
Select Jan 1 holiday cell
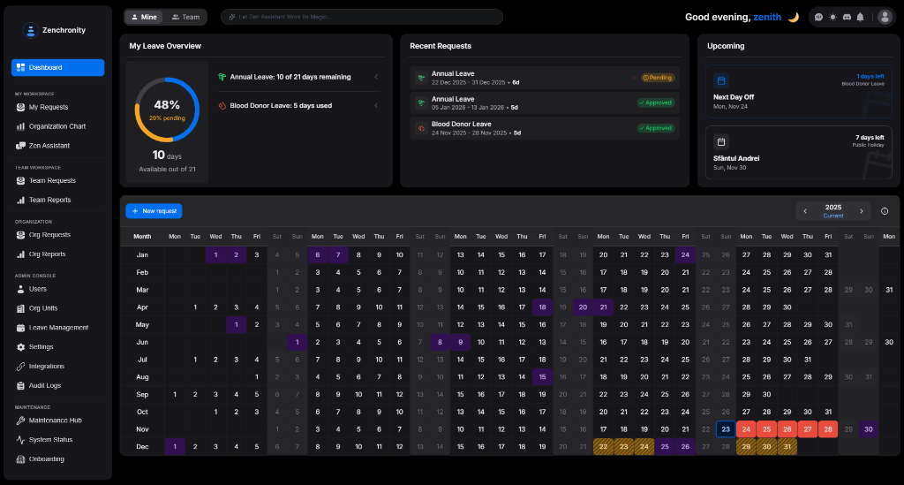point(215,255)
